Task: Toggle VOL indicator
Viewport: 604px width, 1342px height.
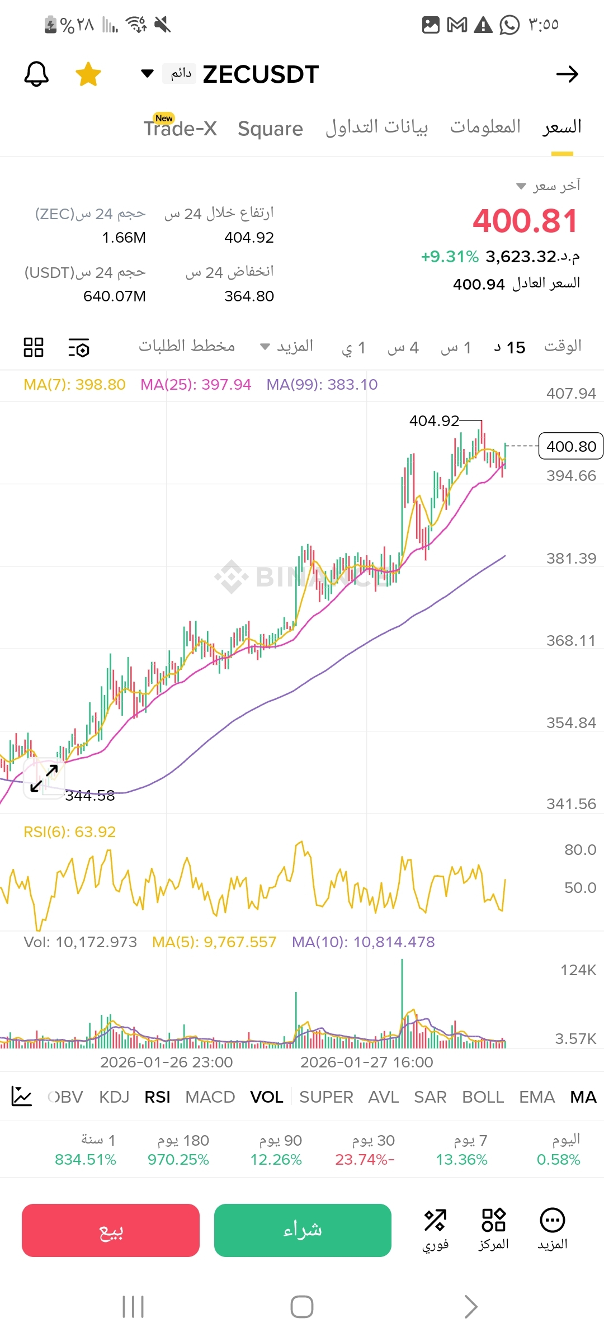Action: coord(267,1097)
